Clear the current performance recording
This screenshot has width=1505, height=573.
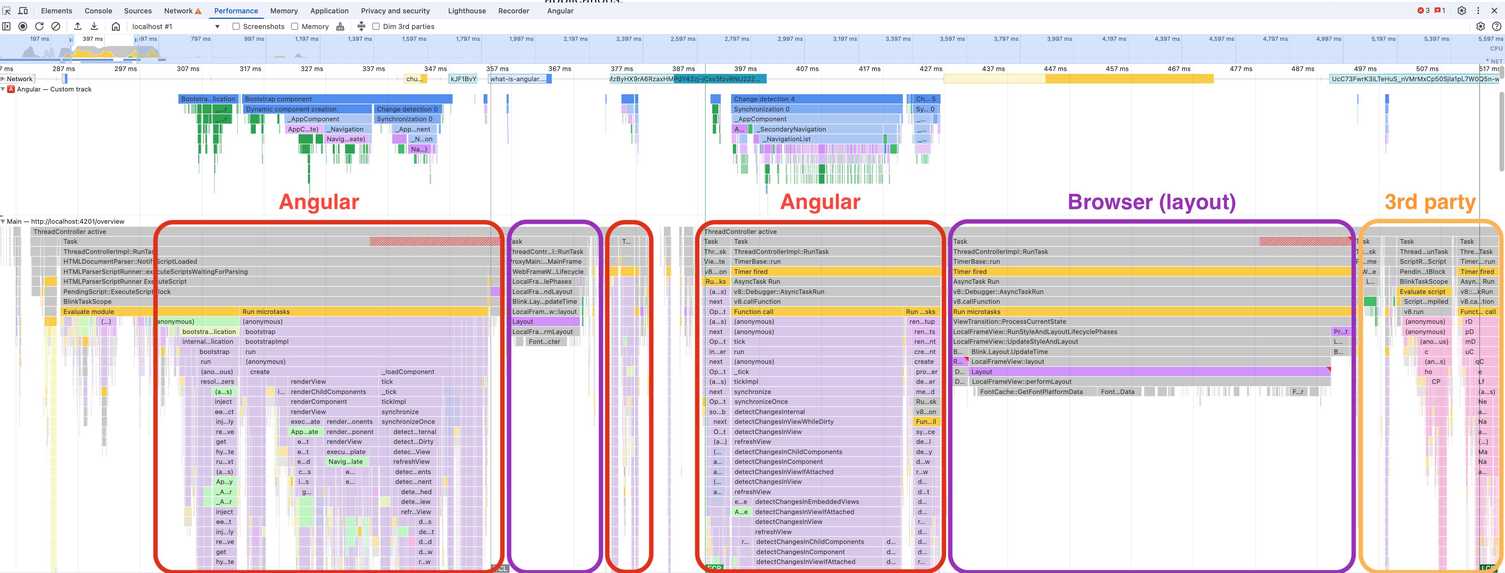point(55,26)
